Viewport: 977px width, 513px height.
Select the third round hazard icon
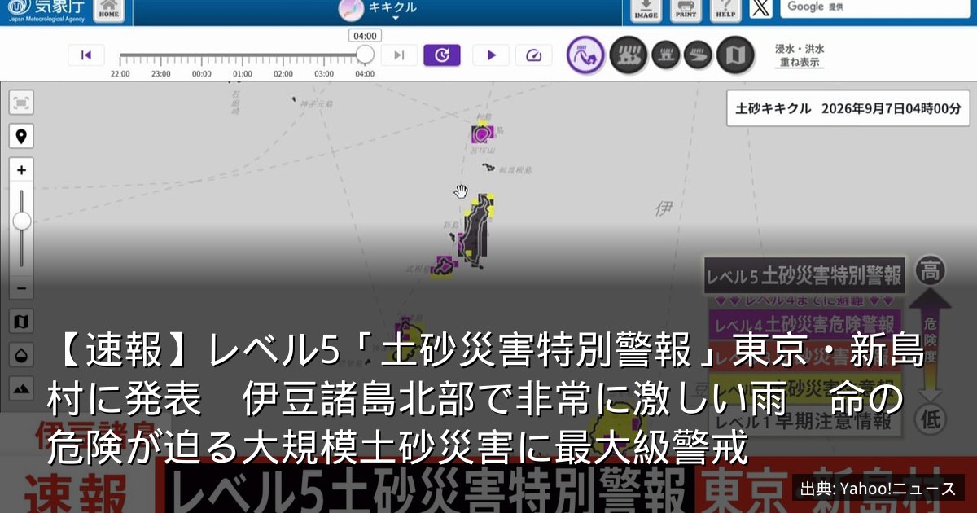[x=666, y=55]
